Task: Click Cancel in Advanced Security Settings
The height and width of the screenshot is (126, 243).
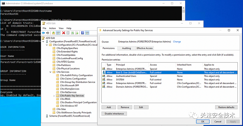Action: tap(218, 122)
